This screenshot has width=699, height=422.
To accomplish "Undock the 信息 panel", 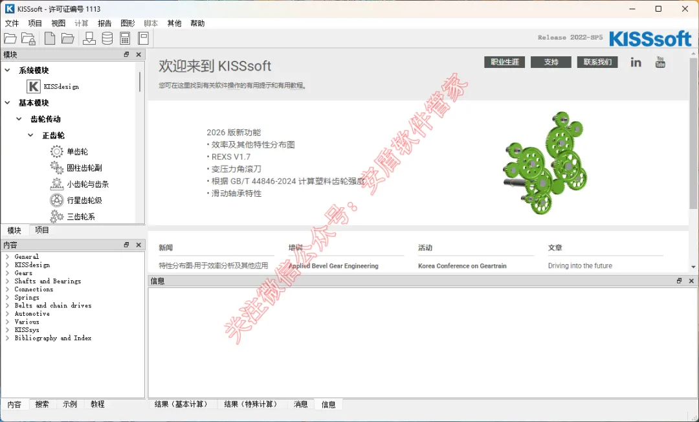I will tap(680, 281).
